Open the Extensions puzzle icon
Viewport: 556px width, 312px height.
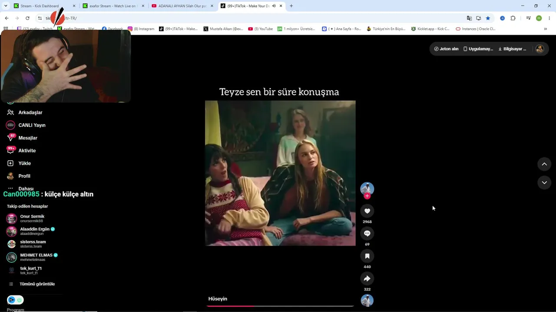(x=513, y=18)
